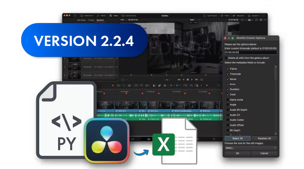Viewport: 304px width, 169px height.
Task: Click the metadata list scroll down arrow
Action: (276, 134)
